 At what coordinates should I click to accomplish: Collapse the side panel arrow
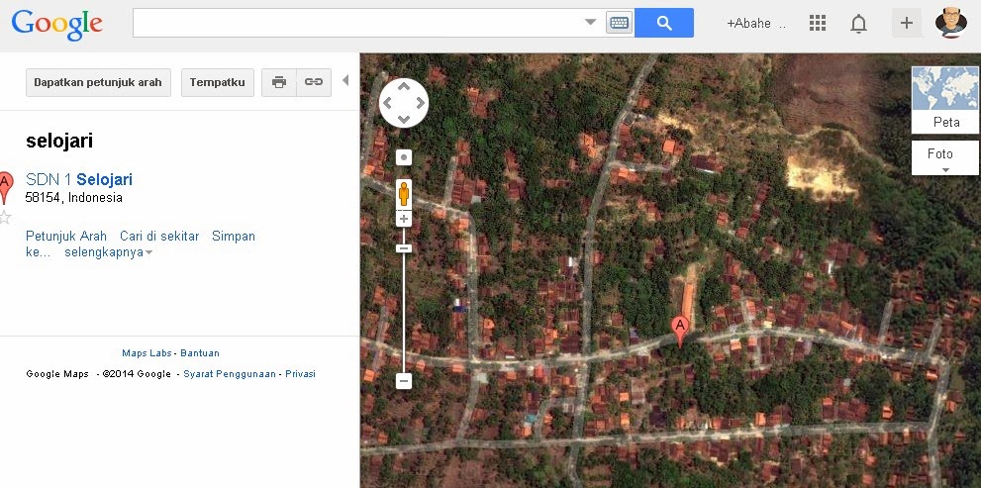(x=345, y=81)
